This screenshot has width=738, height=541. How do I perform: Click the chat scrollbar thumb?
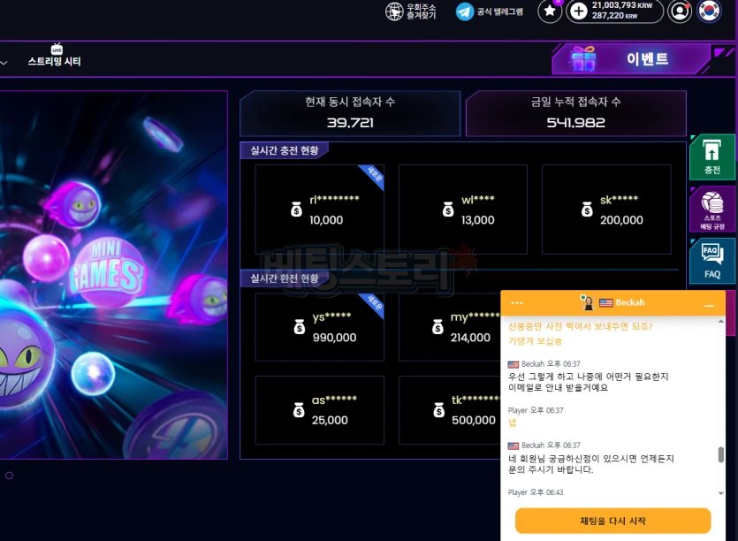point(720,454)
